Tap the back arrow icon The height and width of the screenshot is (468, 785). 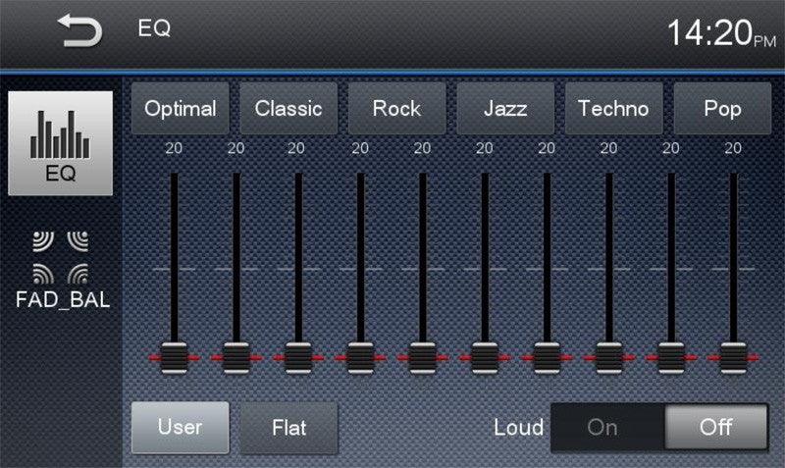pos(80,31)
